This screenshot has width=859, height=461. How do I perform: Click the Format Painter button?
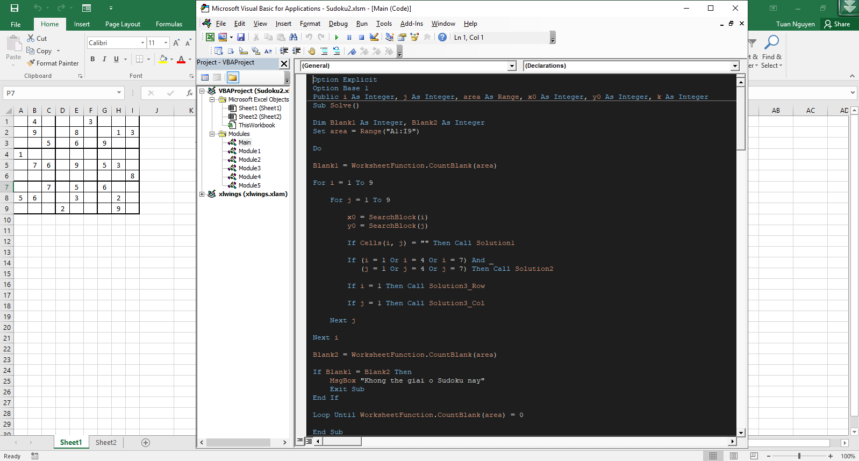click(x=53, y=63)
